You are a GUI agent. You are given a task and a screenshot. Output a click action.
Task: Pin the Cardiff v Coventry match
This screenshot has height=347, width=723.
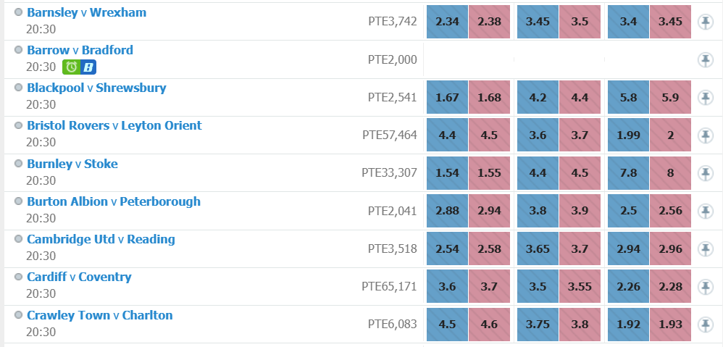click(x=706, y=286)
